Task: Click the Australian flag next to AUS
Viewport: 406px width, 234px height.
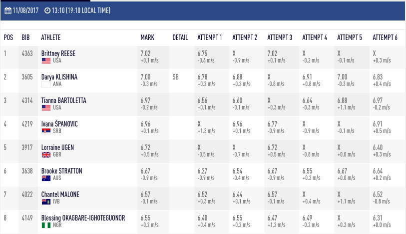Action: pyautogui.click(x=46, y=178)
